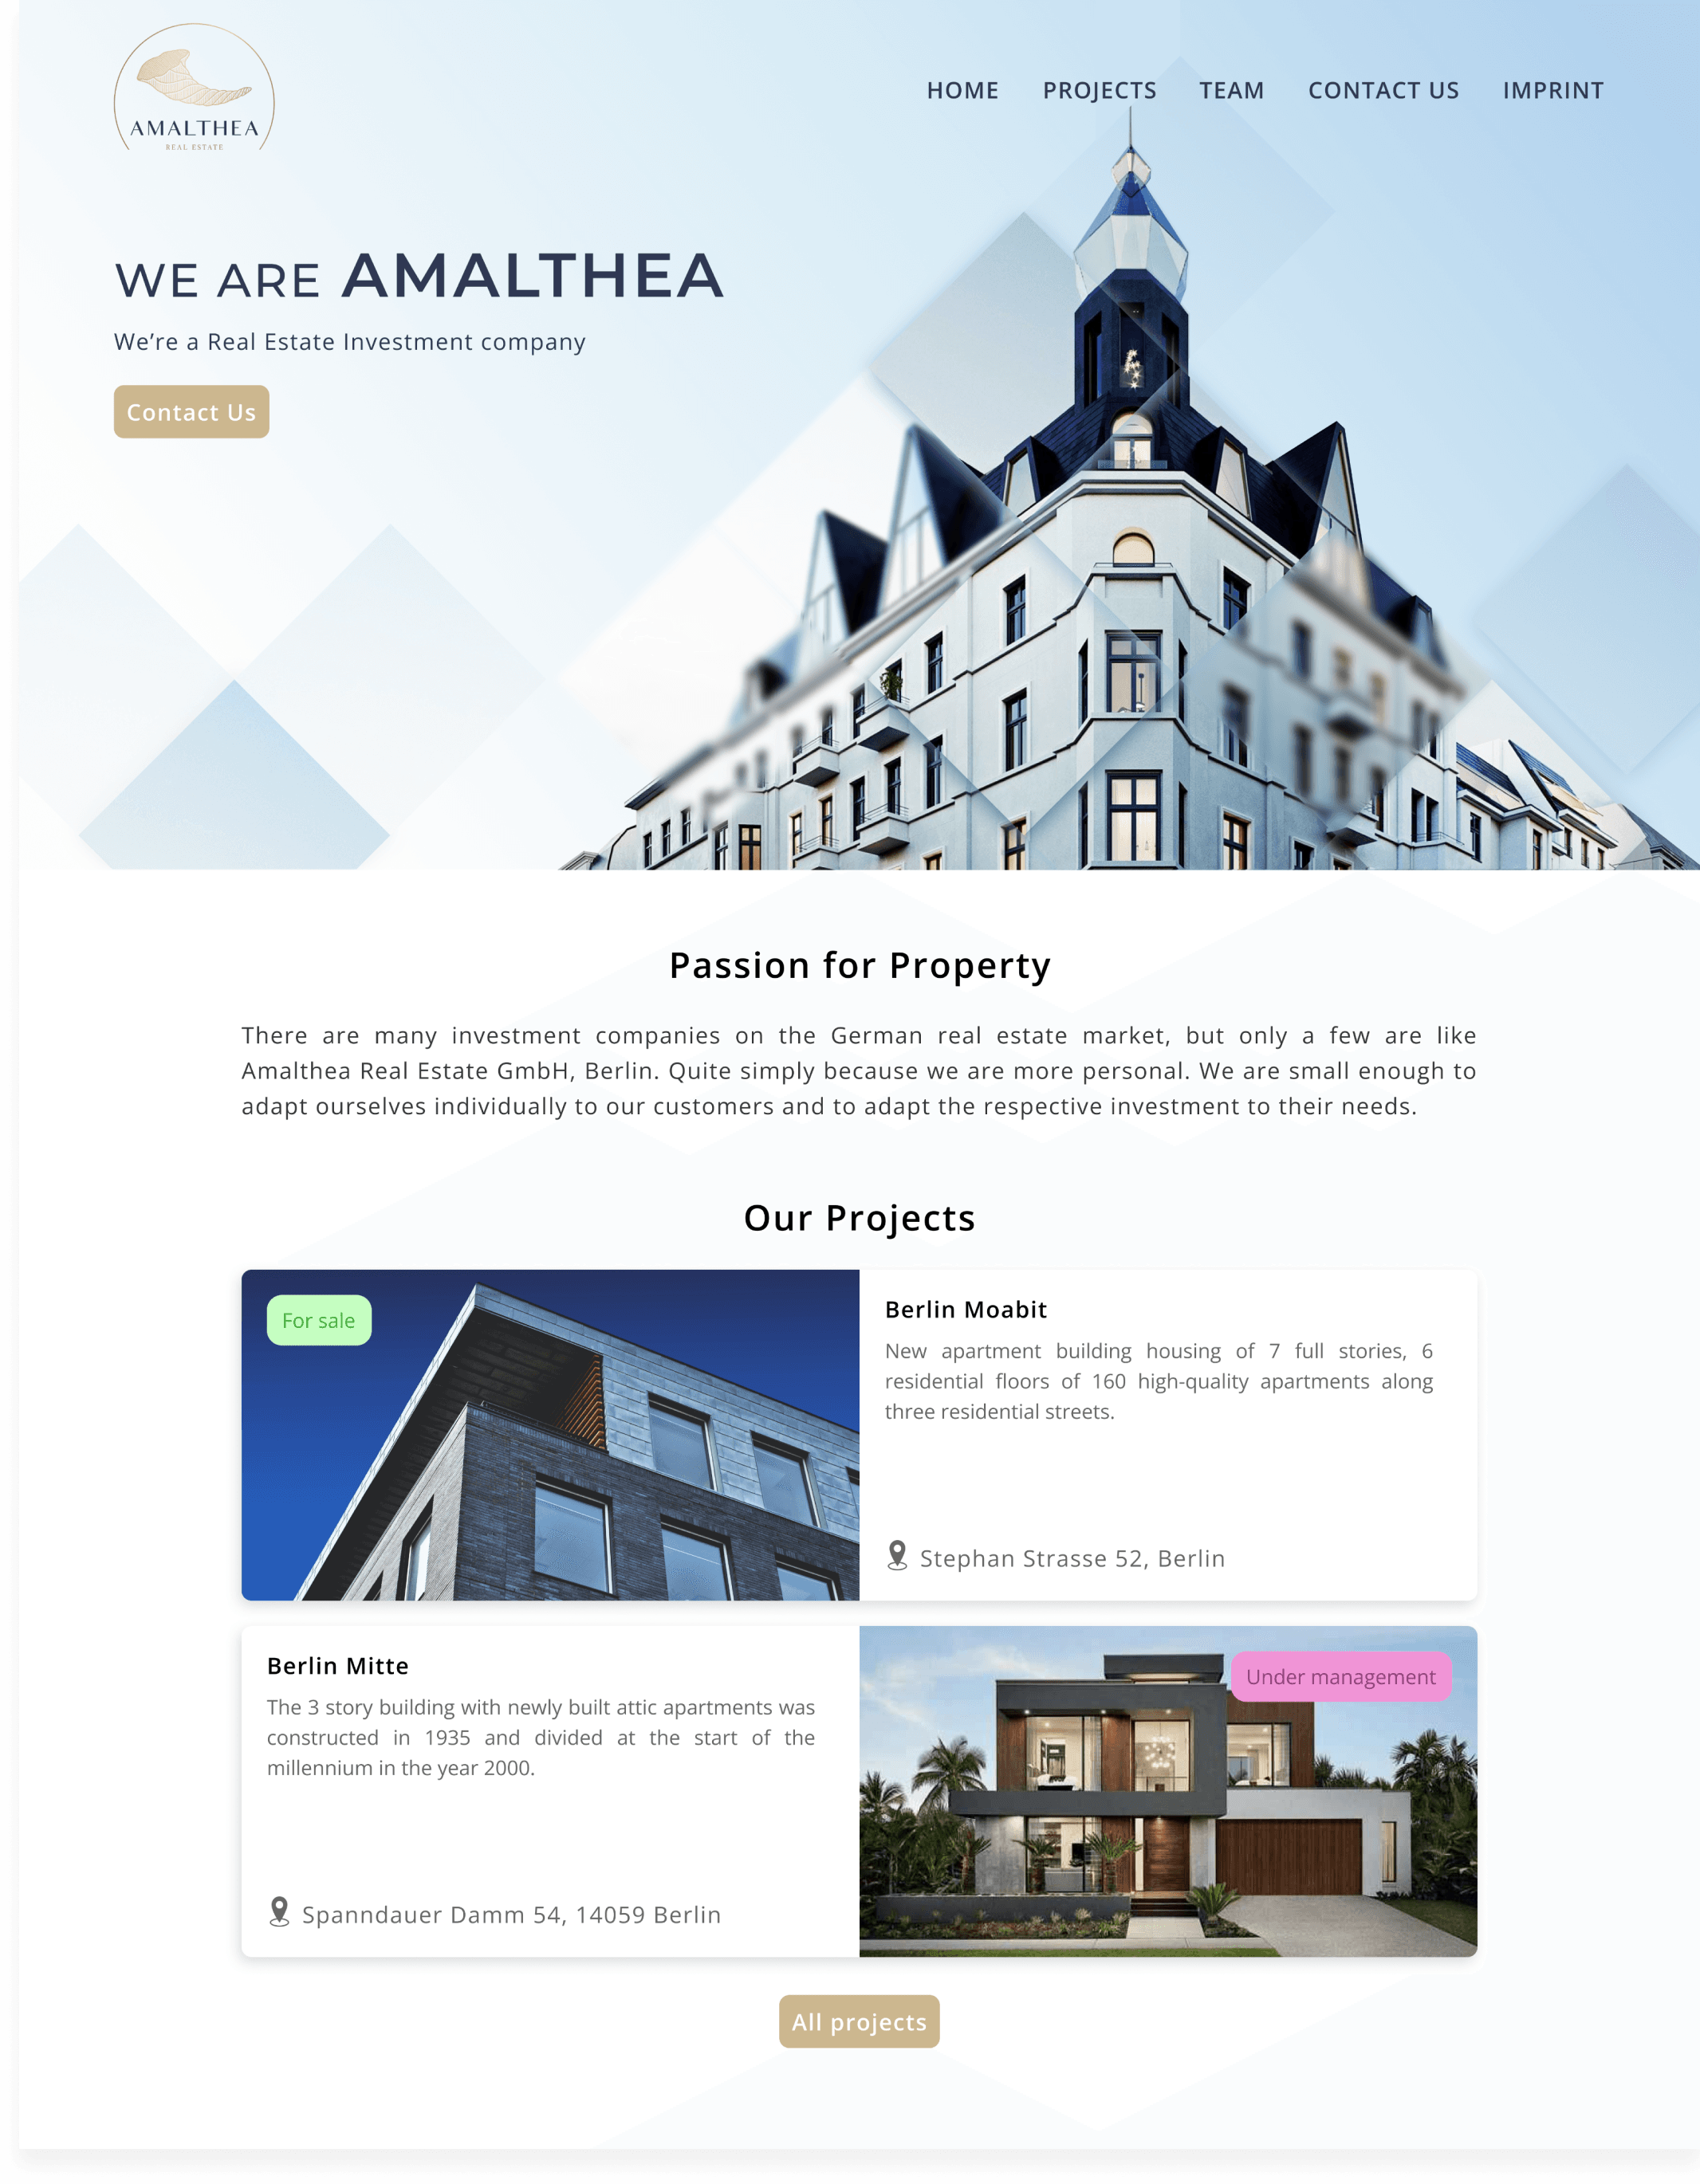Click the Amalthea logo icon
The height and width of the screenshot is (2184, 1700).
193,90
